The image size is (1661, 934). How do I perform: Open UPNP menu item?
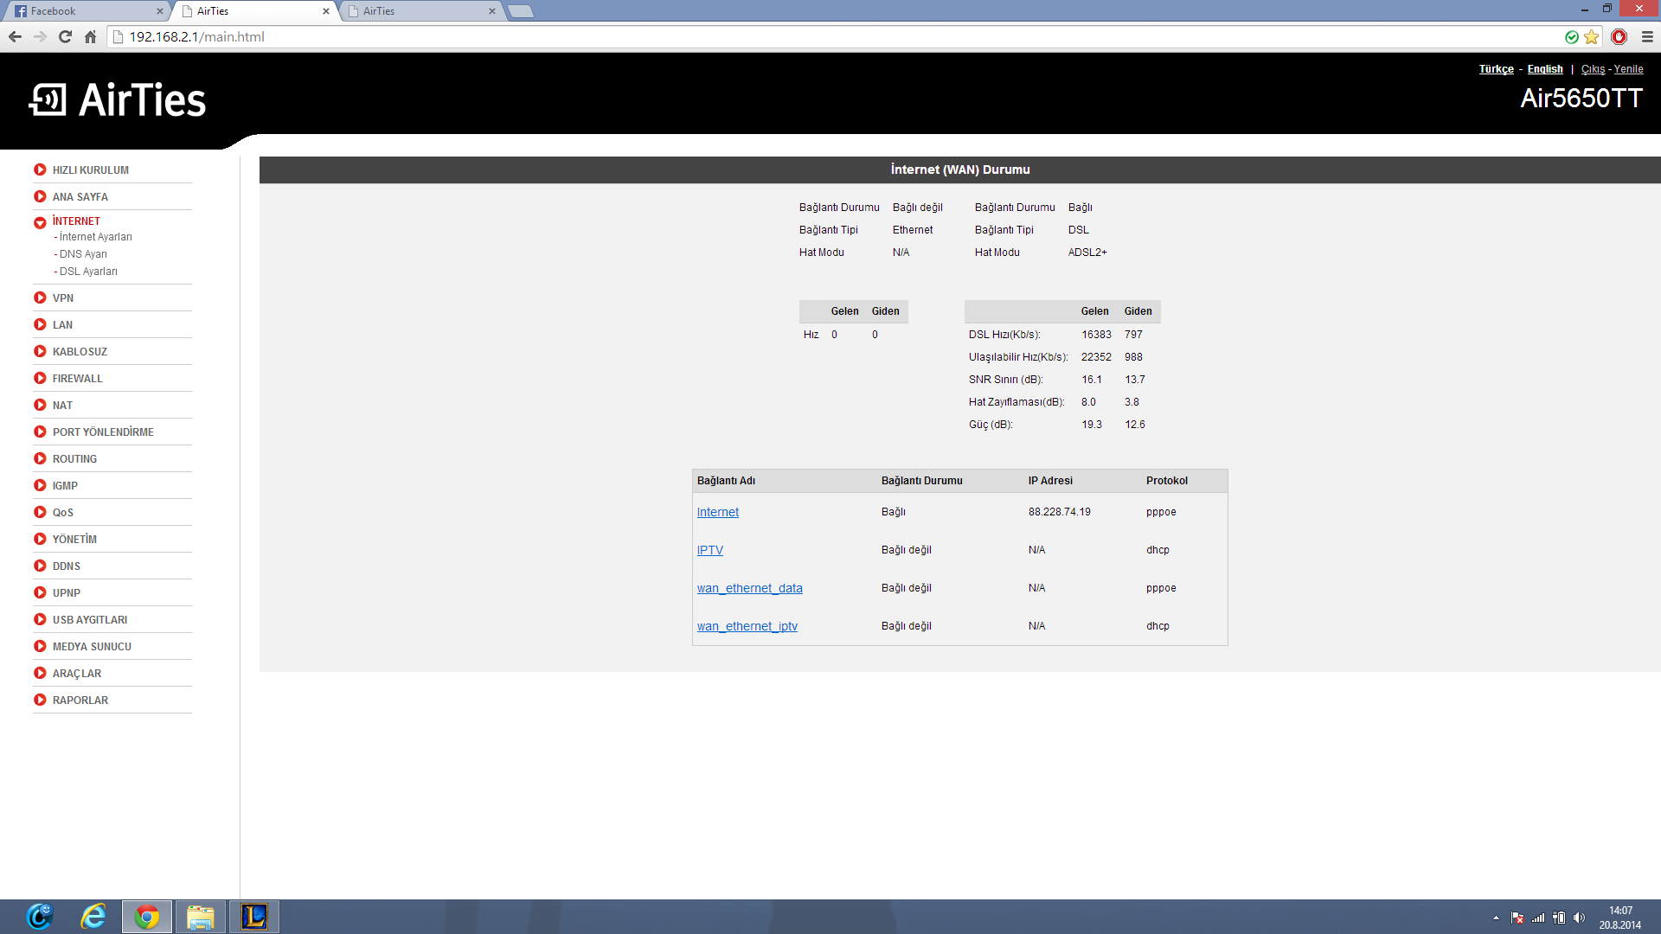[67, 593]
